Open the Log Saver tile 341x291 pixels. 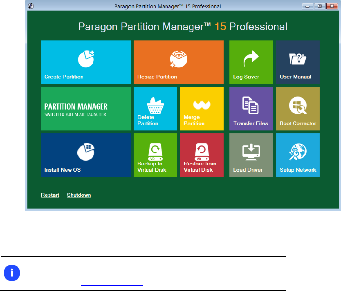251,62
